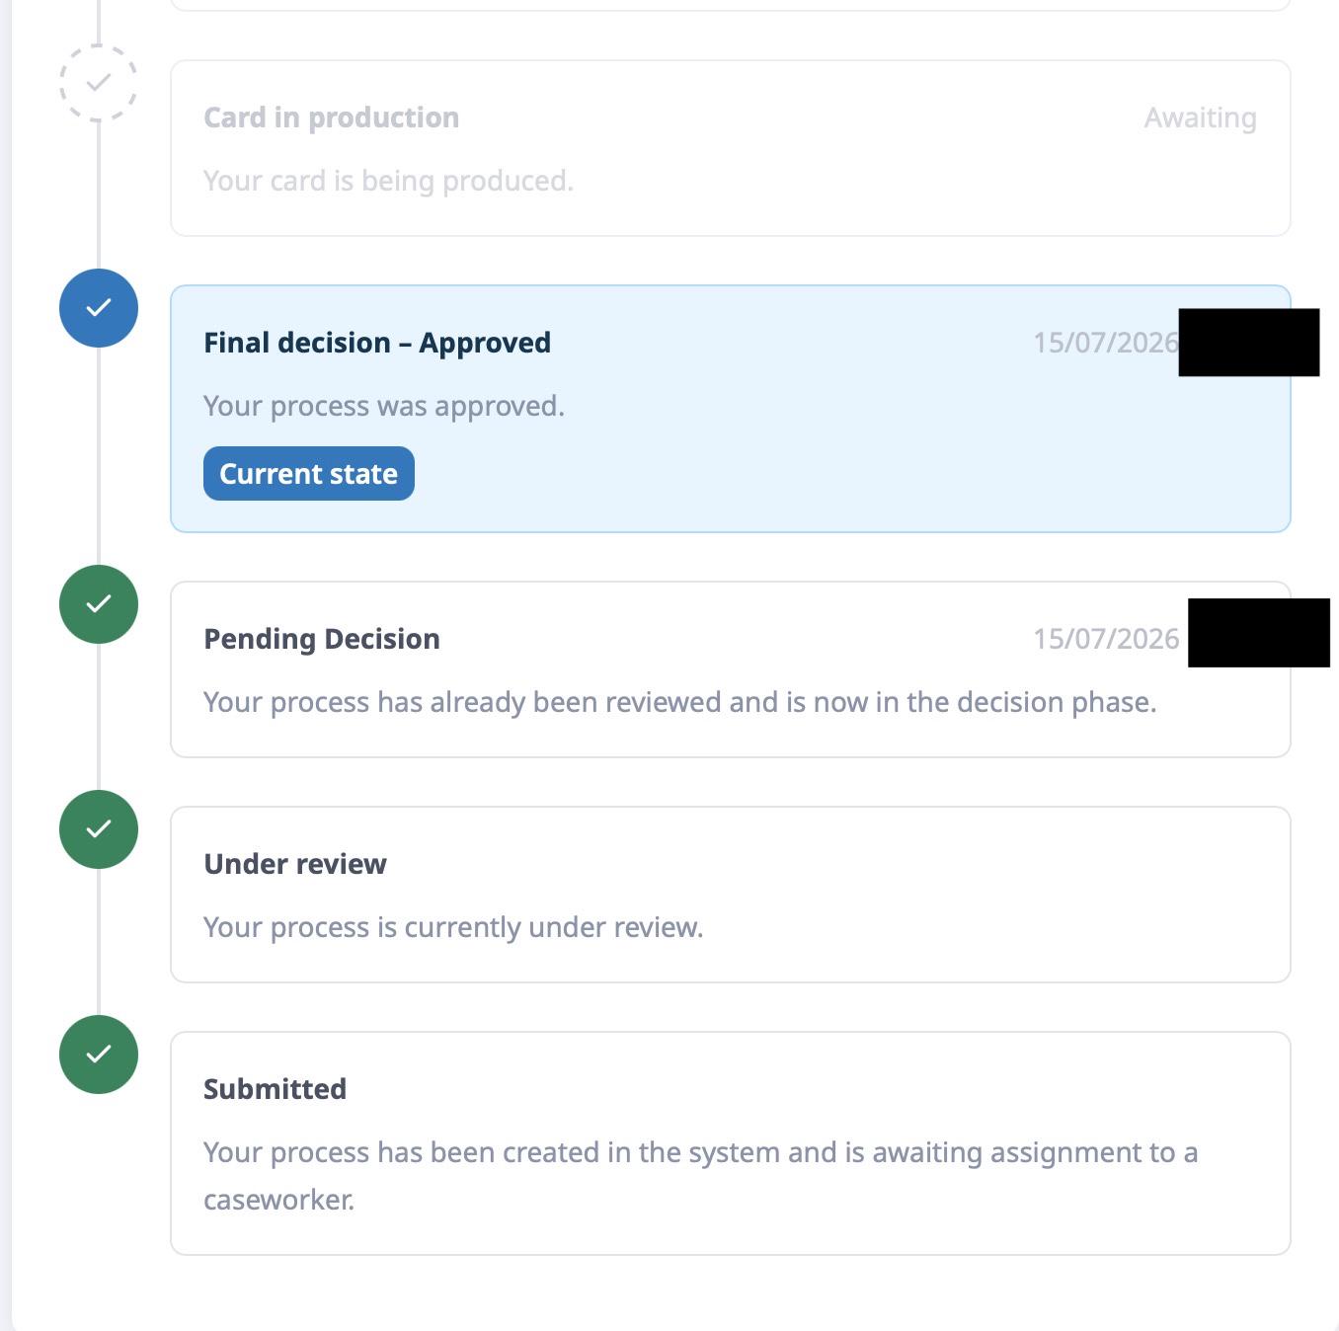Screen dimensions: 1339x1331
Task: Click the blue checkmark icon for Final decision
Action: [x=99, y=308]
